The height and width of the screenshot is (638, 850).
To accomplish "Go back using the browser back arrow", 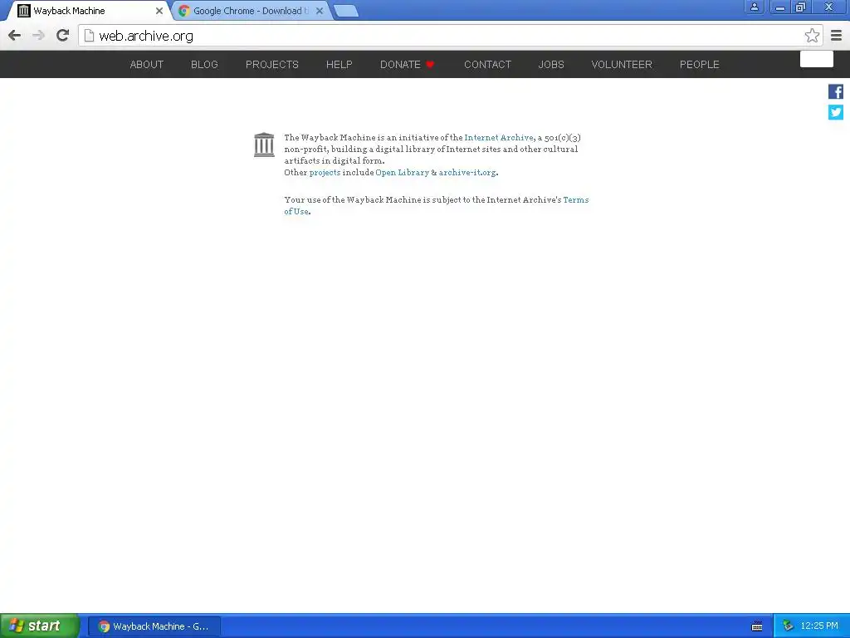I will (x=15, y=36).
